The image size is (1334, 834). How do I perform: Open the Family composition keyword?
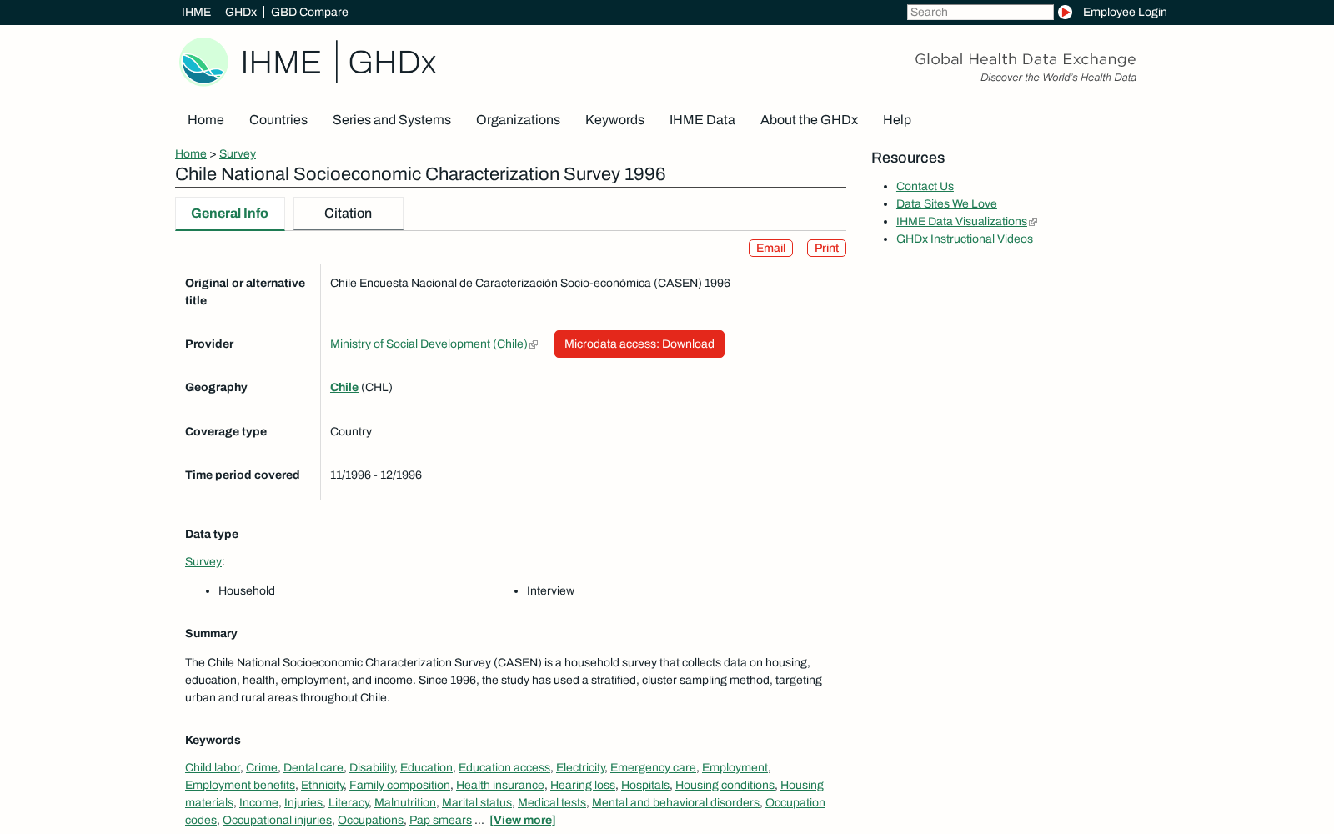pos(399,785)
